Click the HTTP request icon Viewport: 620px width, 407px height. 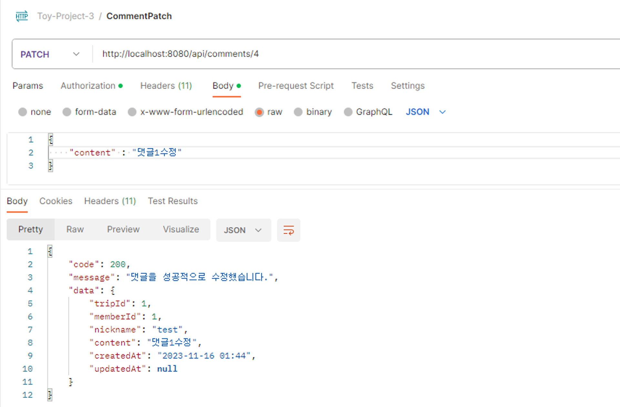[22, 16]
